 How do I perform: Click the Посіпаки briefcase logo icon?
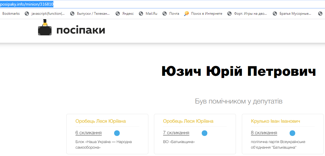point(45,29)
